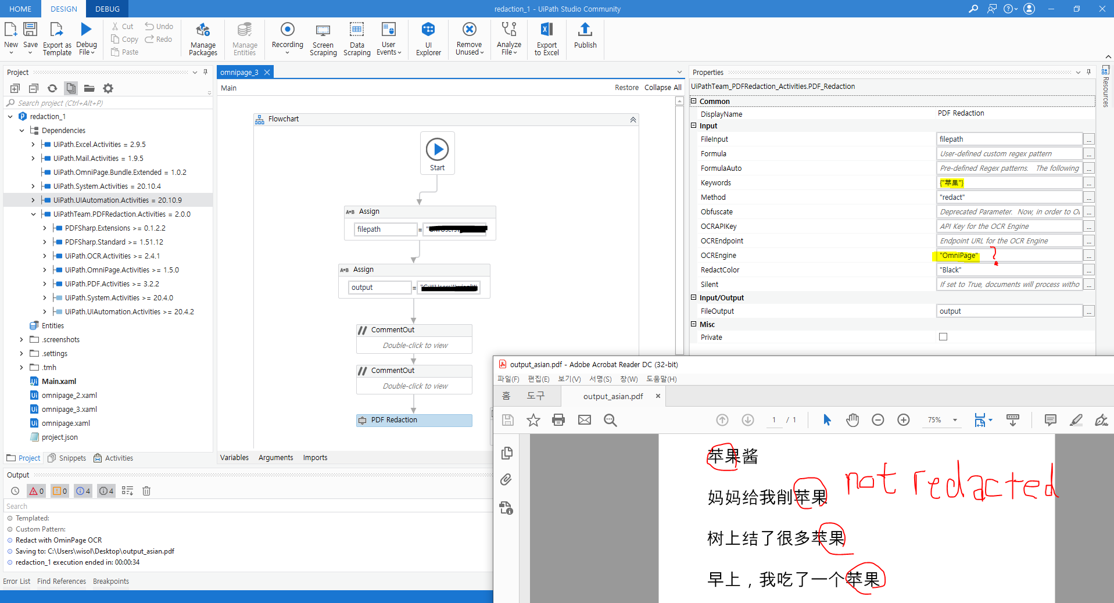
Task: Zoom out the PDF with the minus icon
Action: pyautogui.click(x=878, y=420)
